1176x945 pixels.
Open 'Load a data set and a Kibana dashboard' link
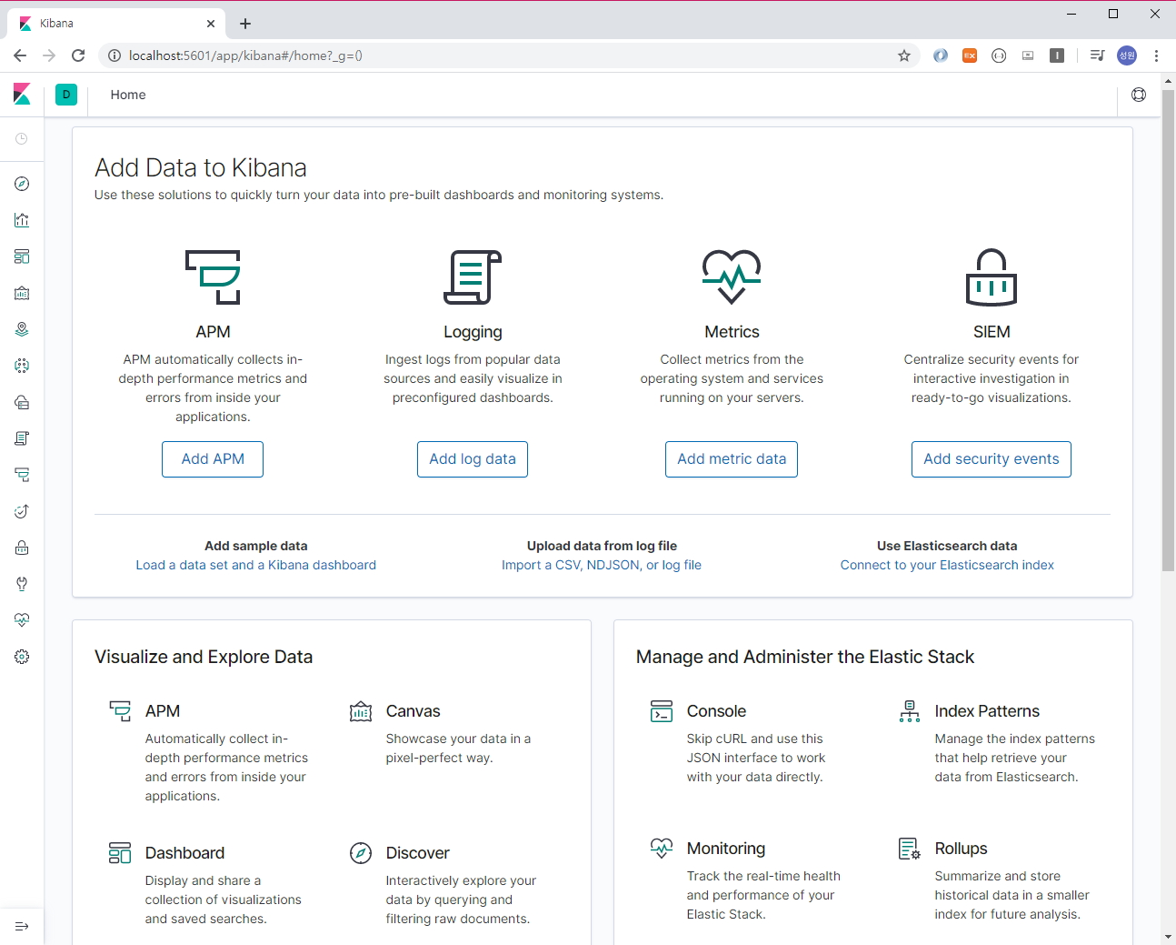[x=256, y=565]
